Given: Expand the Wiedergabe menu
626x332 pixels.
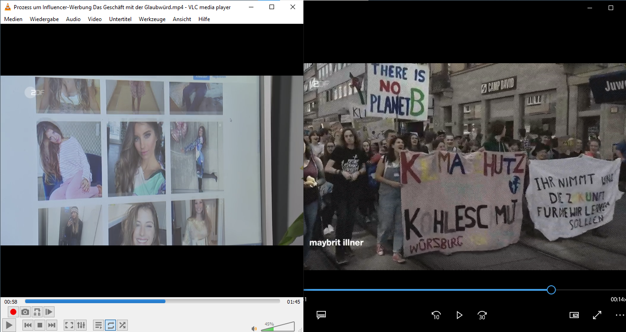Looking at the screenshot, I should click(44, 19).
